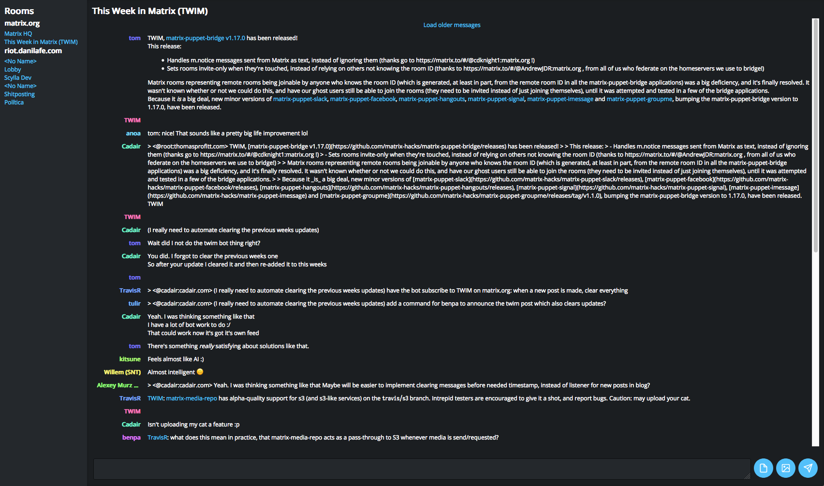Go to the Shitposting room
Viewport: 824px width, 486px height.
19,94
